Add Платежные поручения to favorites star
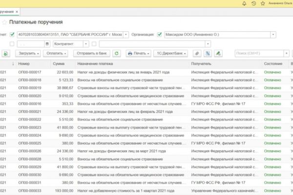Image resolution: width=293 pixels, height=195 pixels. pos(4,22)
